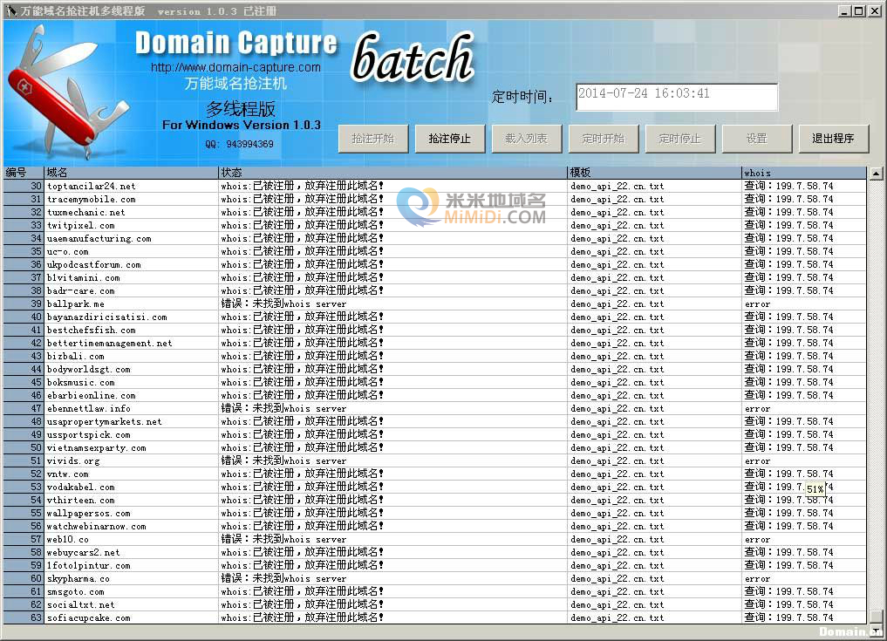Select the skypharma.co domain

pos(78,578)
